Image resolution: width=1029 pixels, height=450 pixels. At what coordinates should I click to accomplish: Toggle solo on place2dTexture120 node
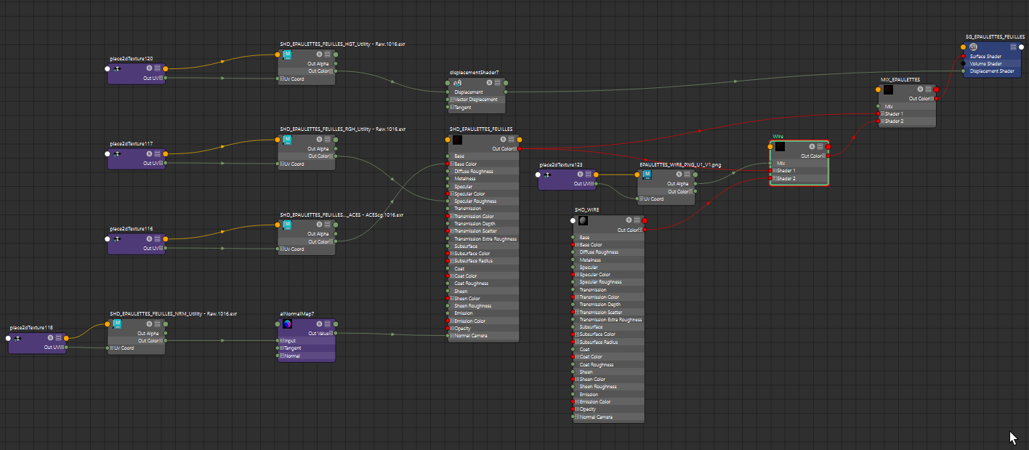(149, 68)
